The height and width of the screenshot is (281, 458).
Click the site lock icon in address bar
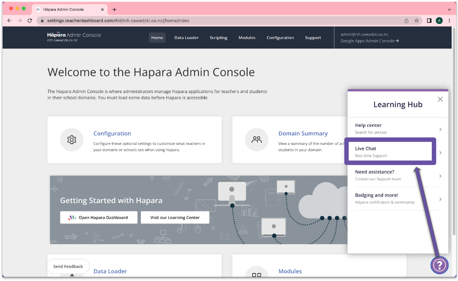[42, 20]
